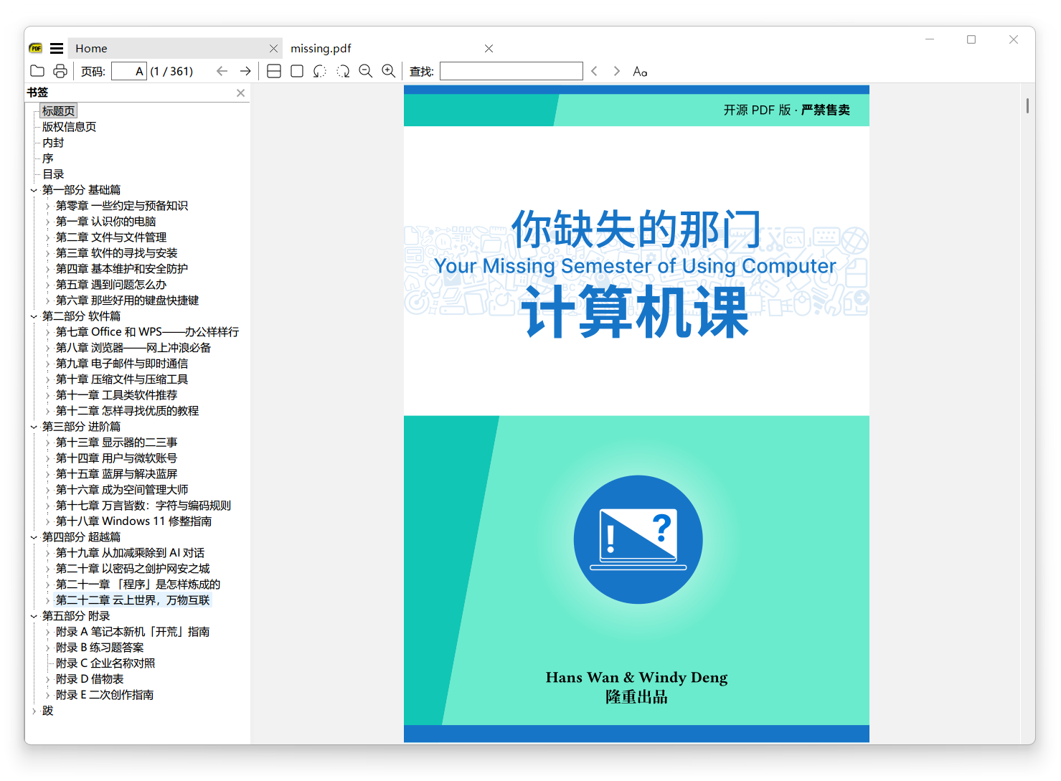Open the hamburger menu
The height and width of the screenshot is (781, 1061).
click(x=56, y=48)
